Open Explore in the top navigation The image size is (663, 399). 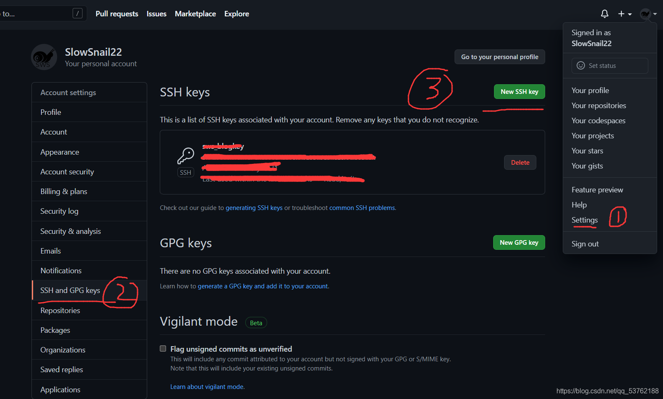pyautogui.click(x=237, y=14)
